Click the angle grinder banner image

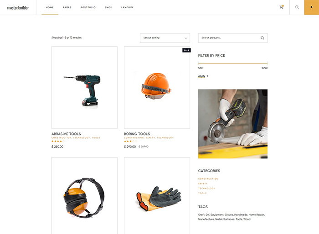pyautogui.click(x=232, y=124)
